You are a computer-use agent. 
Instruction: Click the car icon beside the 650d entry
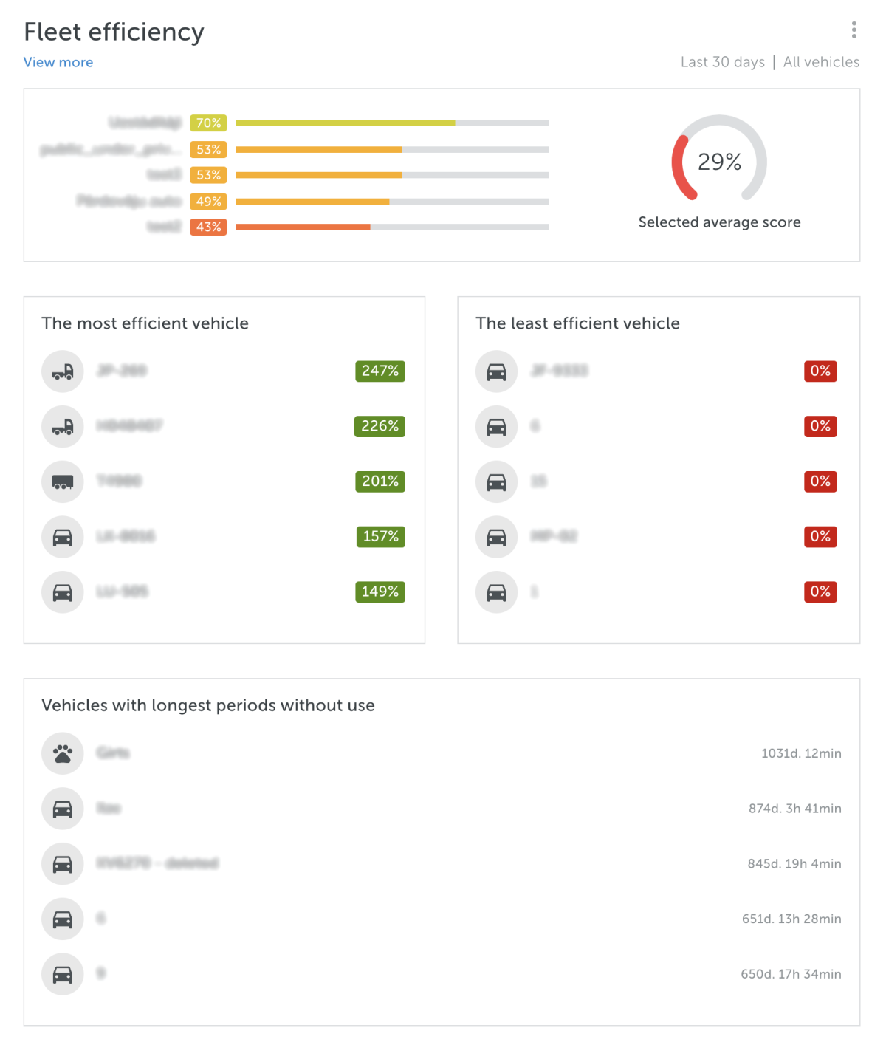(x=62, y=974)
